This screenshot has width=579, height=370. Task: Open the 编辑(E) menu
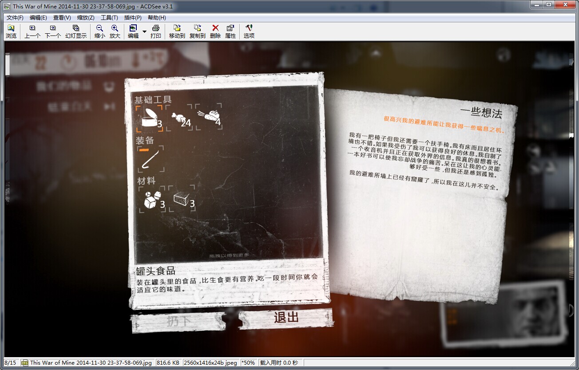[38, 18]
